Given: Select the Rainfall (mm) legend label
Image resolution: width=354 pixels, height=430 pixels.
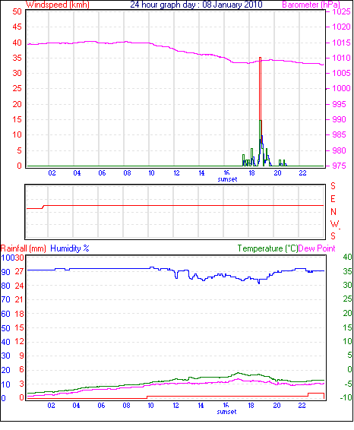Looking at the screenshot, I should pyautogui.click(x=24, y=248).
